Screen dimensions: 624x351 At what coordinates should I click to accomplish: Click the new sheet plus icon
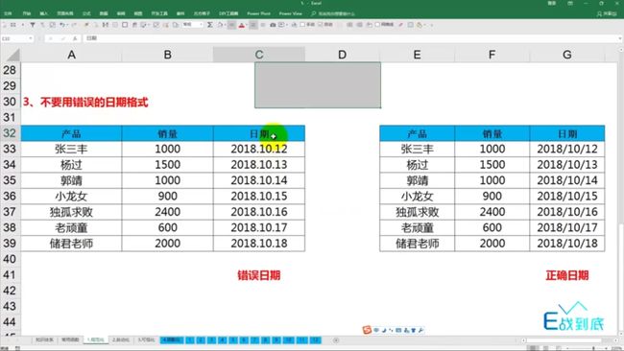point(336,340)
